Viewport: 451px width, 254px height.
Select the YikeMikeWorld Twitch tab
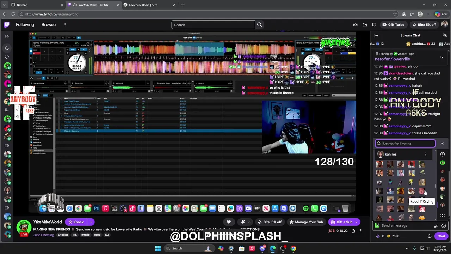(x=93, y=5)
